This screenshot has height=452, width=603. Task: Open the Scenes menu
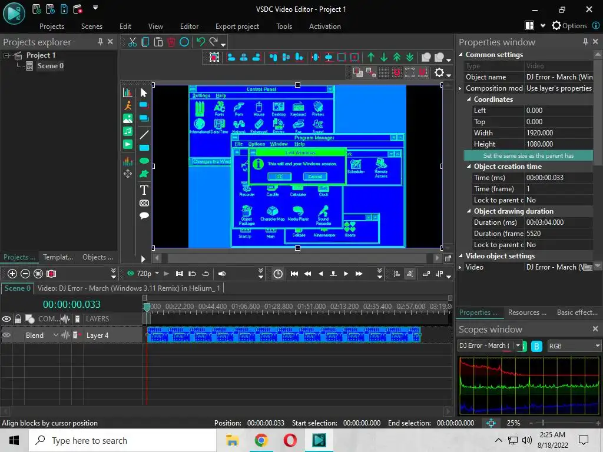91,26
